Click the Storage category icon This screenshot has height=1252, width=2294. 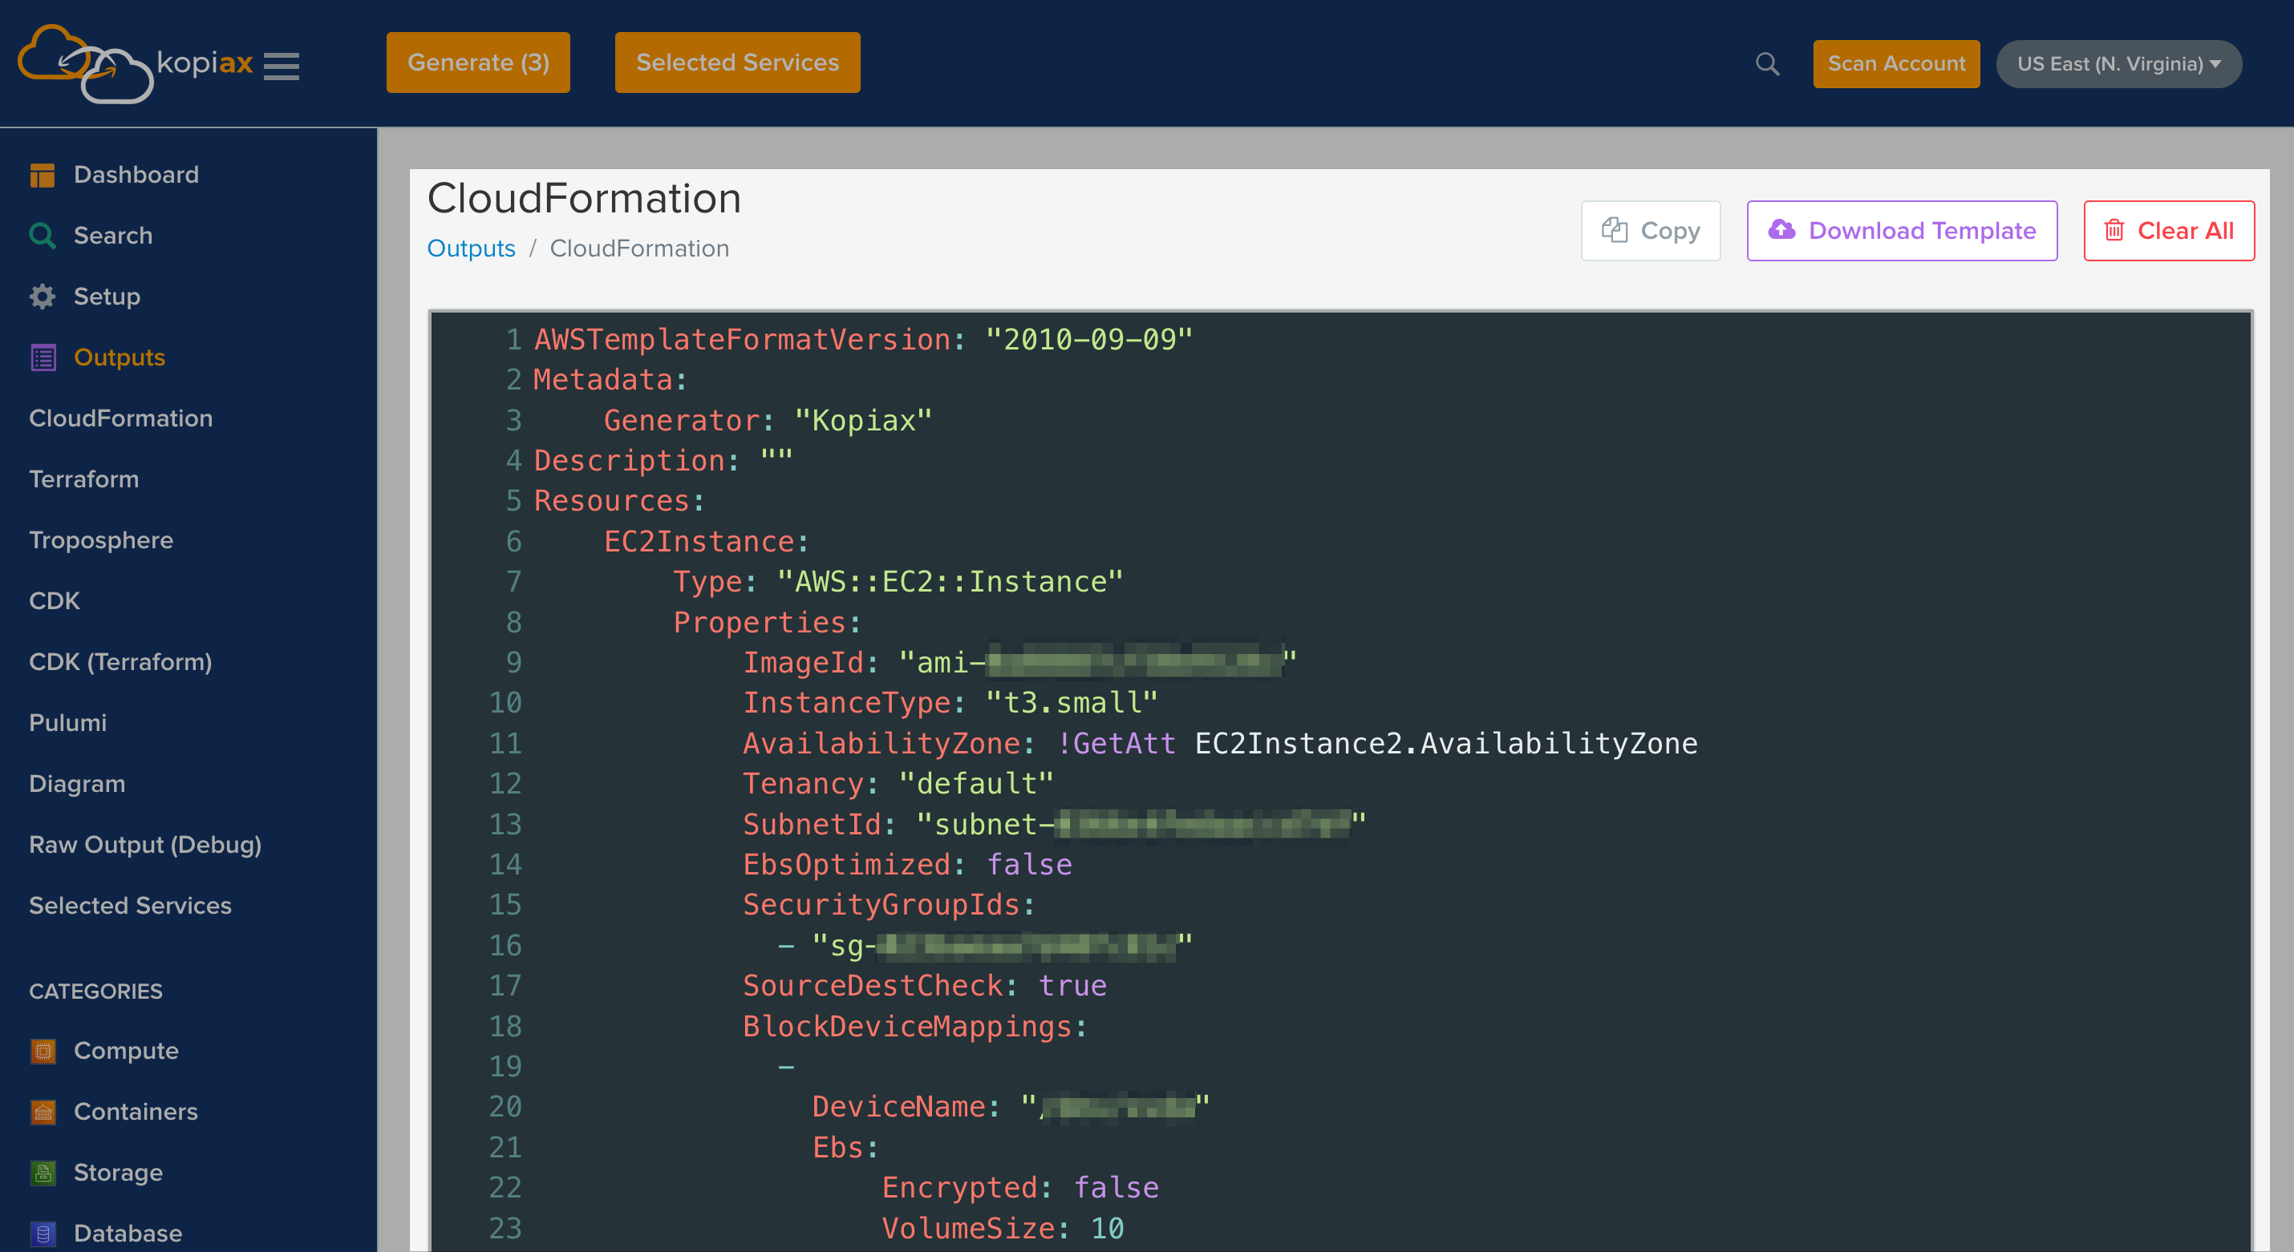coord(42,1173)
